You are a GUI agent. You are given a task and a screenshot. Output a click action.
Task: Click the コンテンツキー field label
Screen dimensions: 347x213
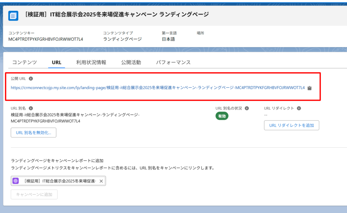click(x=21, y=33)
